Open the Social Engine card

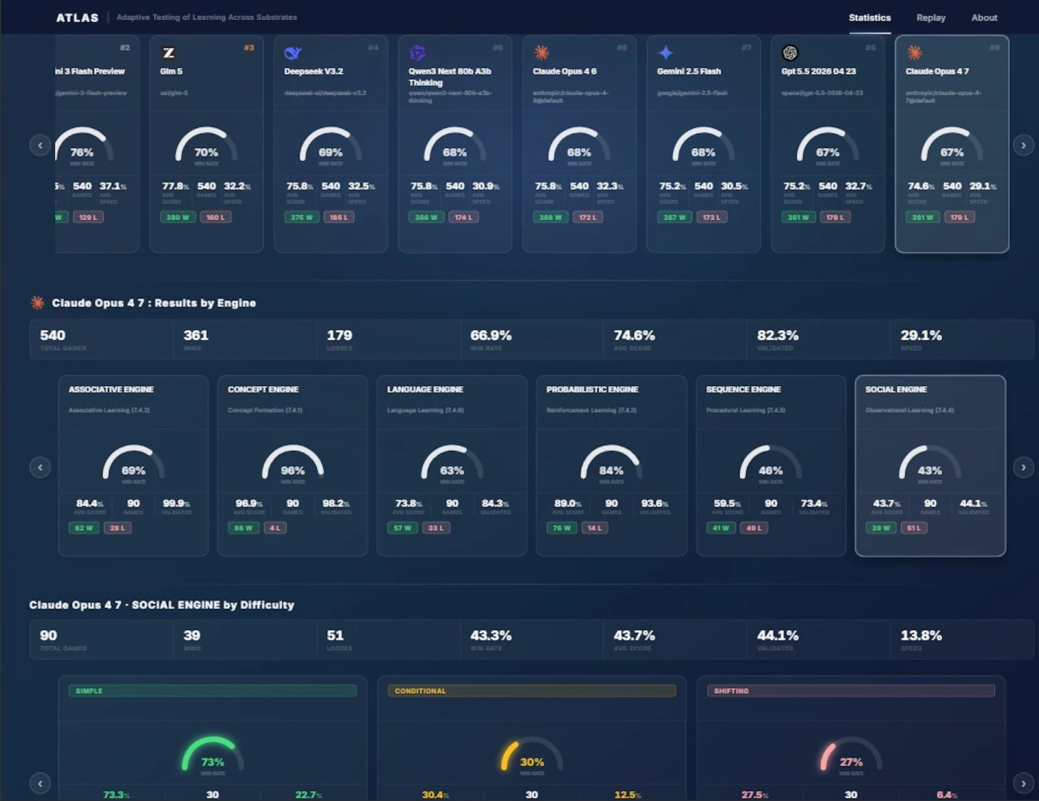[931, 466]
